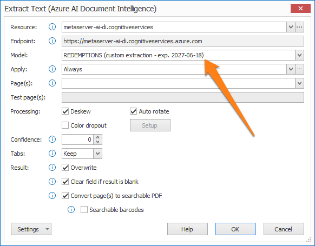
Task: Click the info icon beside Resource
Action: (52, 27)
